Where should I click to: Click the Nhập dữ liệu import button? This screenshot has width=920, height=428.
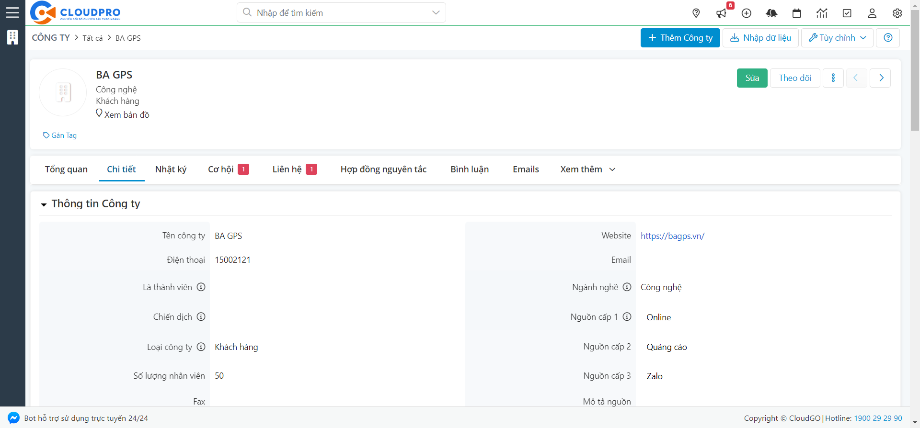point(760,38)
